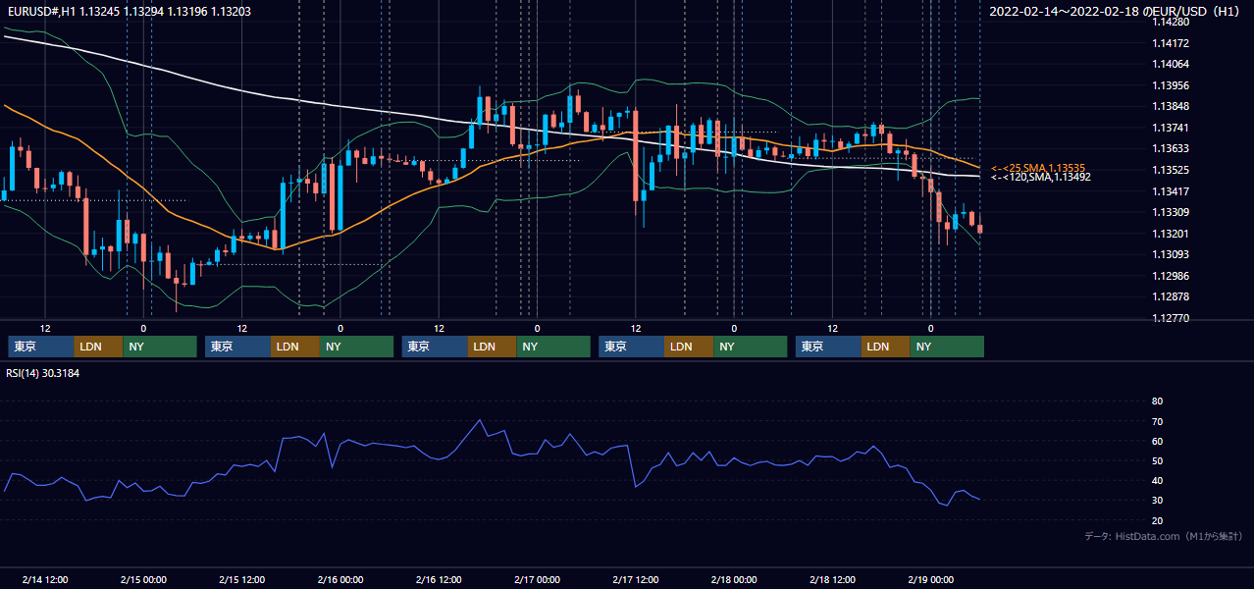Click the データ: HistData.com credit text
The width and height of the screenshot is (1254, 589).
pyautogui.click(x=1164, y=537)
